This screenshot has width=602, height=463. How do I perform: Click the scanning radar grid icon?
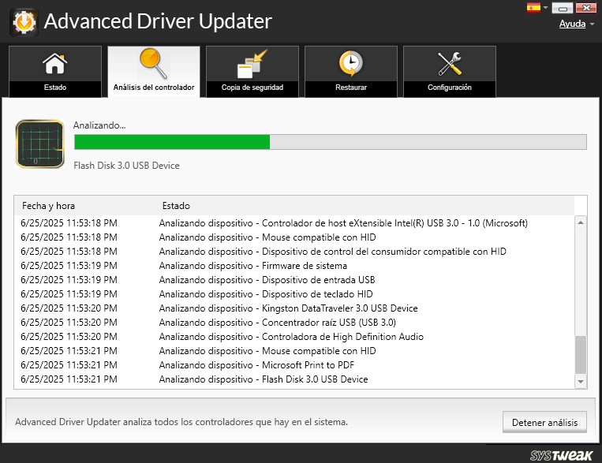coord(40,144)
